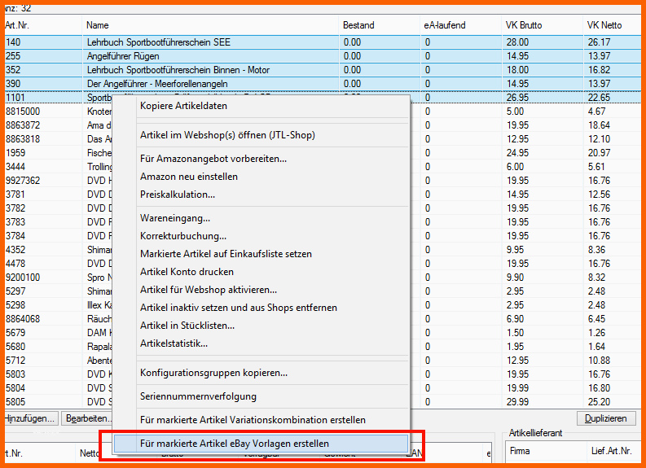Click article number '5679'
The width and height of the screenshot is (646, 468).
click(x=15, y=333)
